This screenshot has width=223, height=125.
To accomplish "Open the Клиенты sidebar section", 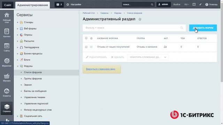I will [7, 92].
